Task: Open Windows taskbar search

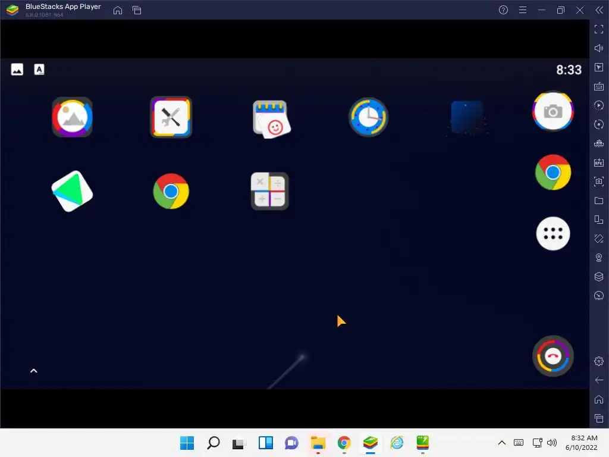Action: point(214,443)
